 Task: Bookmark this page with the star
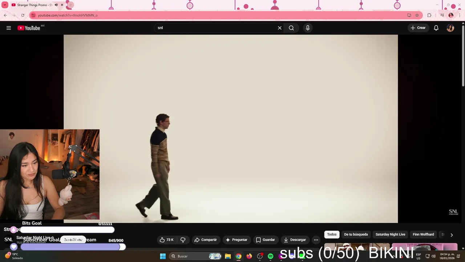click(417, 15)
